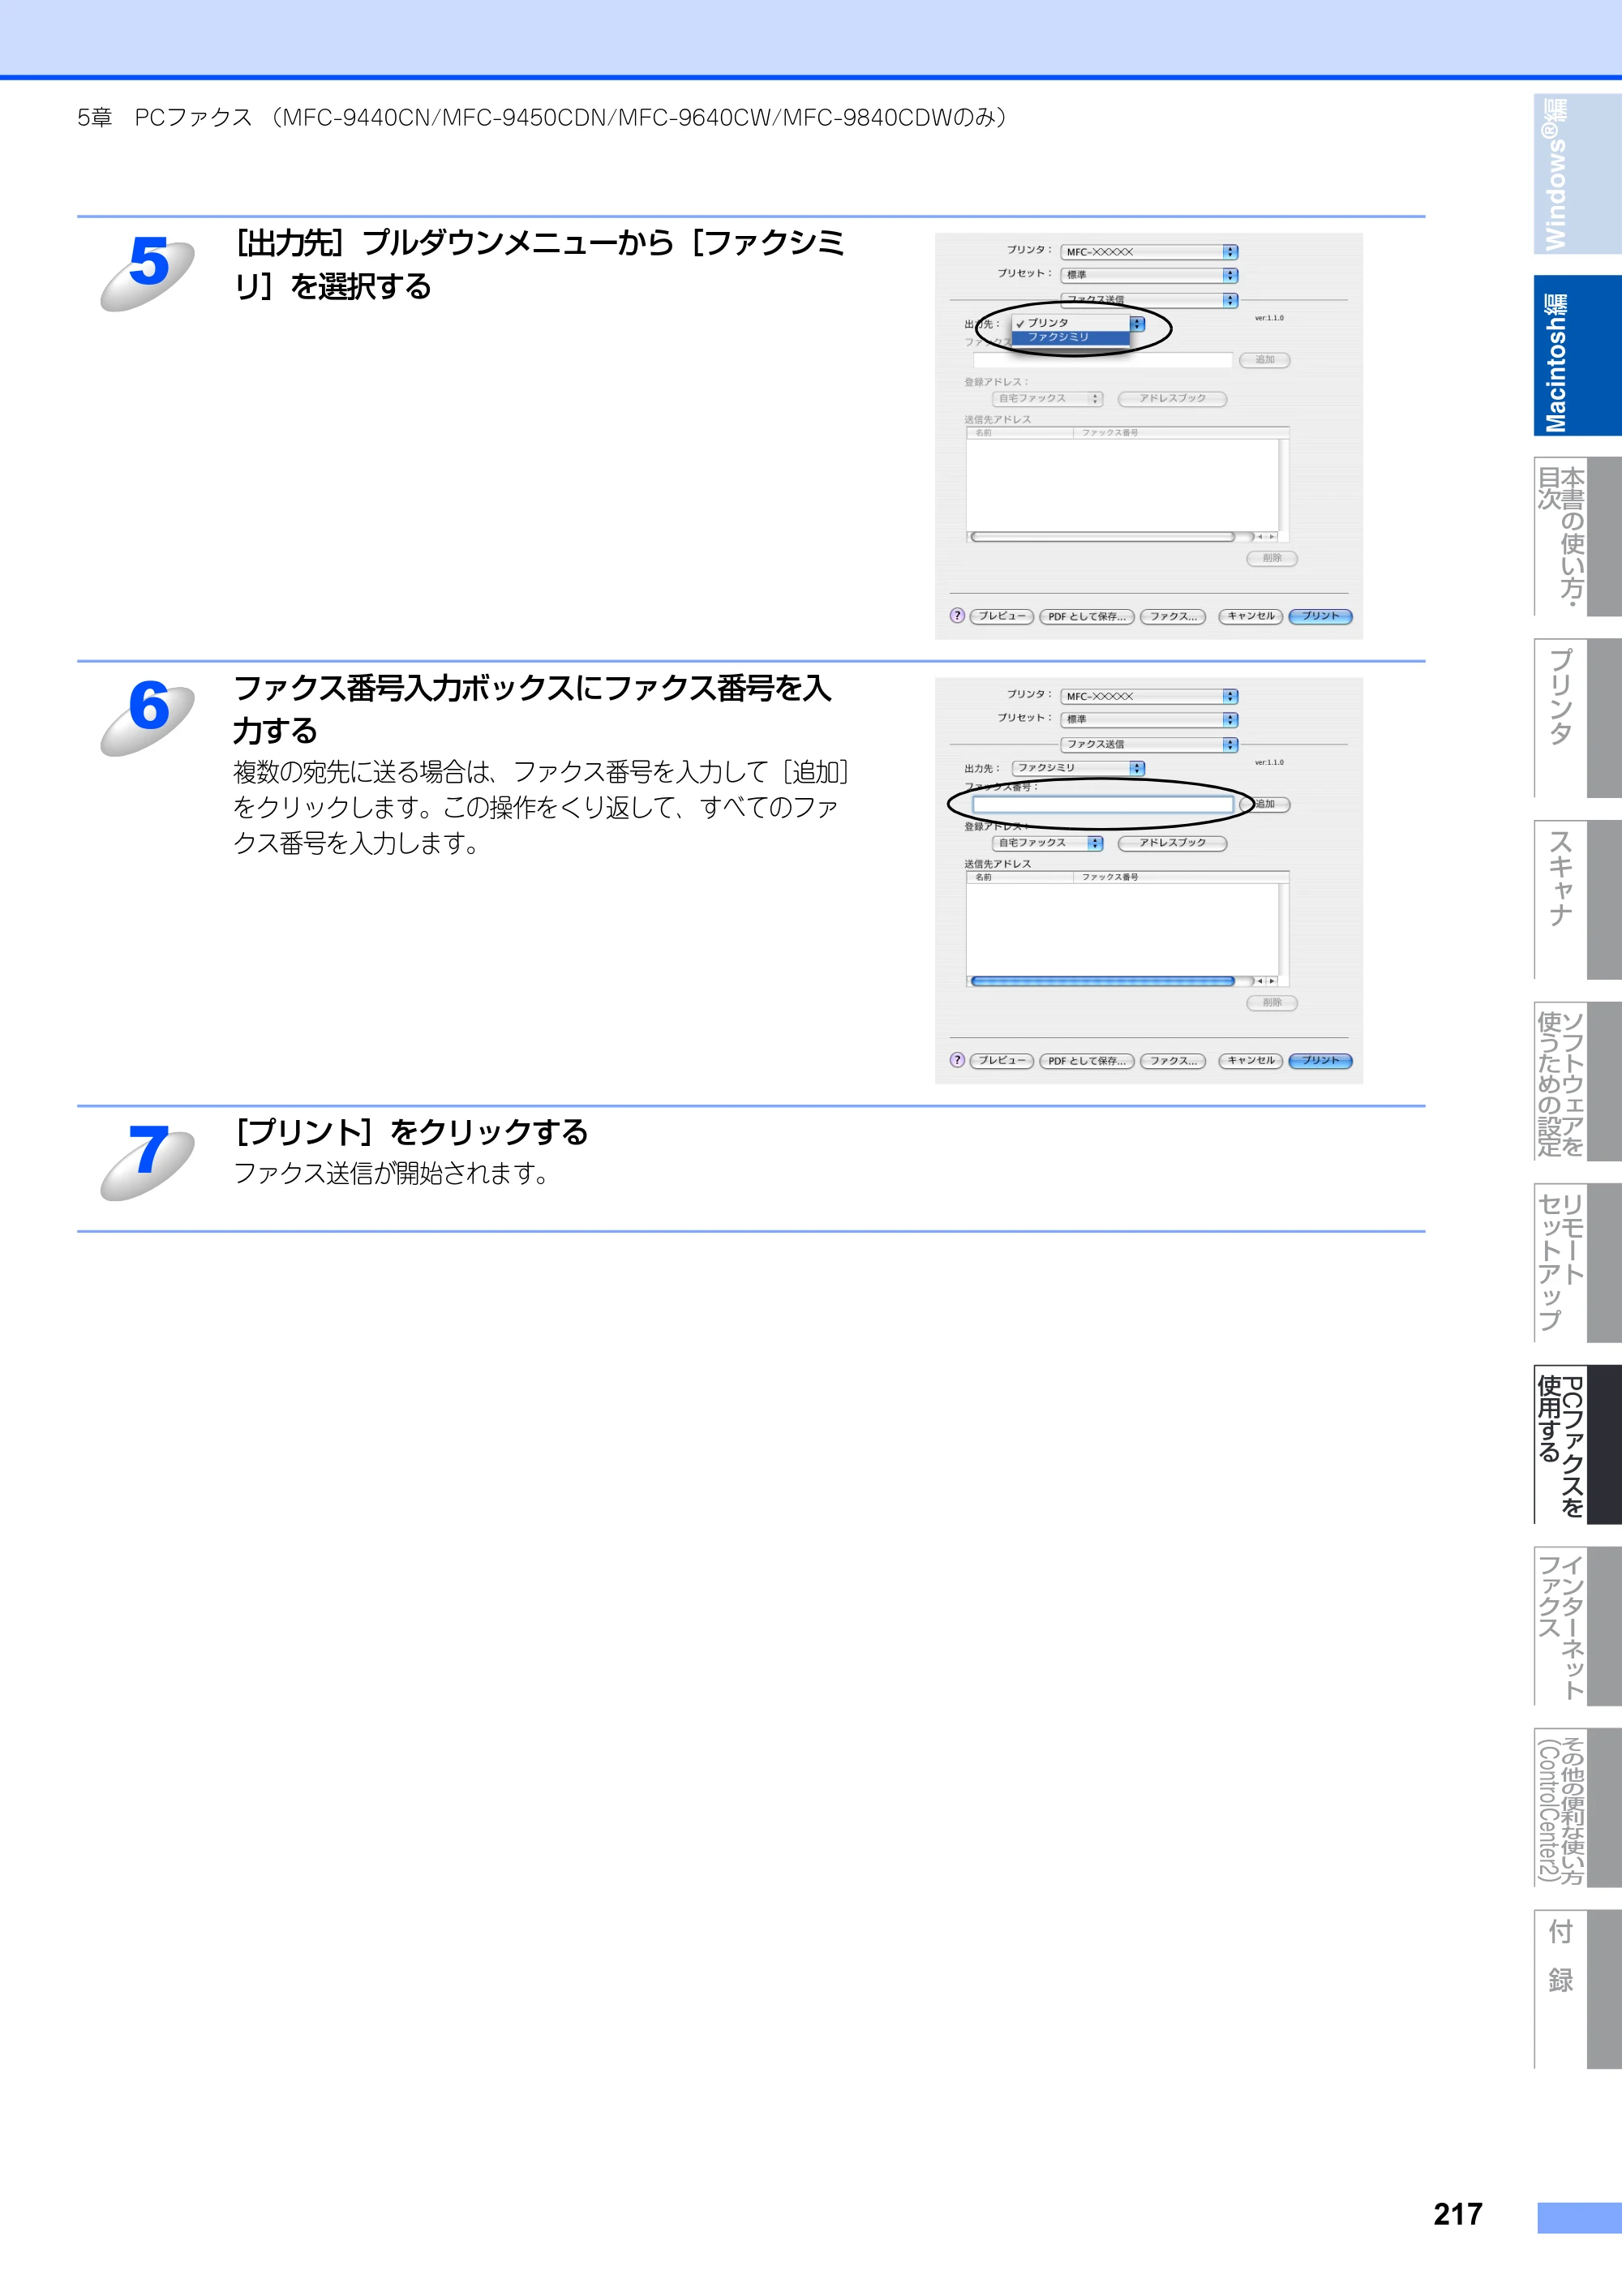This screenshot has height=2296, width=1622.
Task: Open the プリンタ MFC-XXXXX dropdown in step 6 dialog
Action: tap(1149, 696)
